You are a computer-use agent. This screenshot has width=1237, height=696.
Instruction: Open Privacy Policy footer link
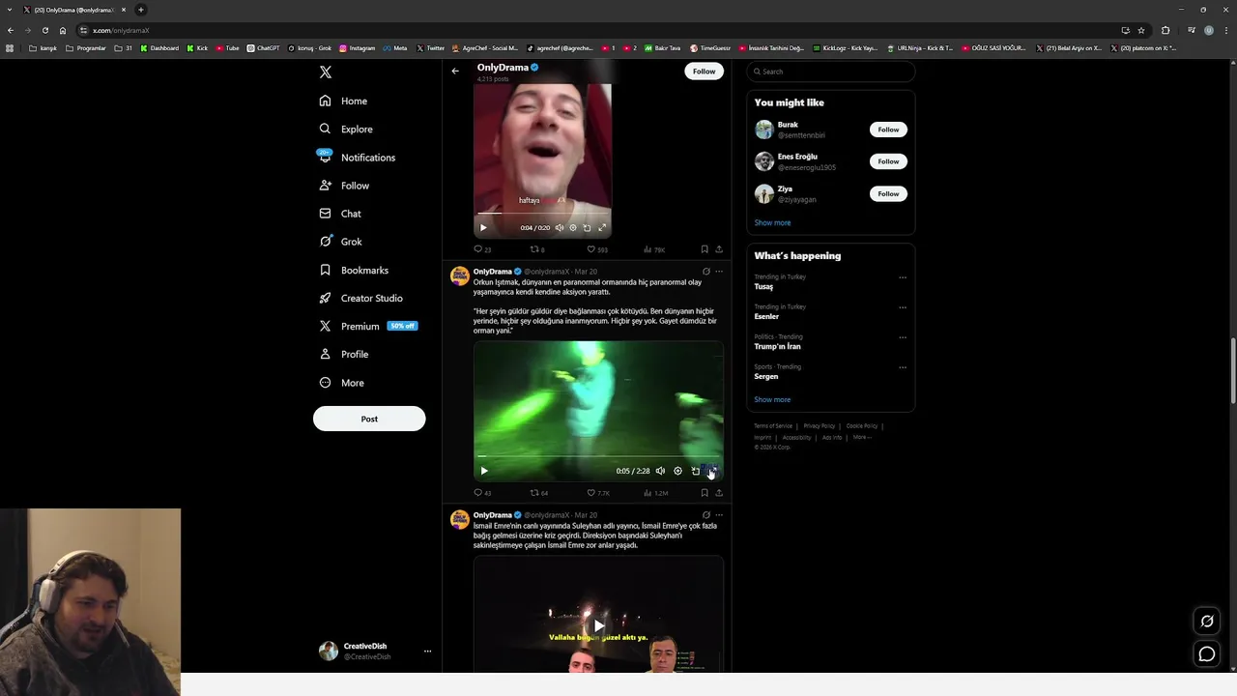pos(819,426)
